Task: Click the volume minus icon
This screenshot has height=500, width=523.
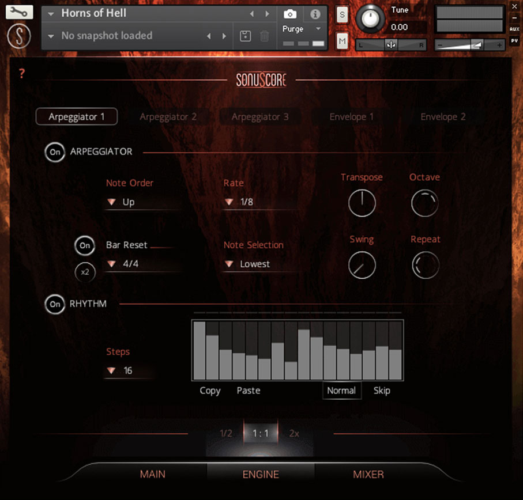Action: pos(440,45)
